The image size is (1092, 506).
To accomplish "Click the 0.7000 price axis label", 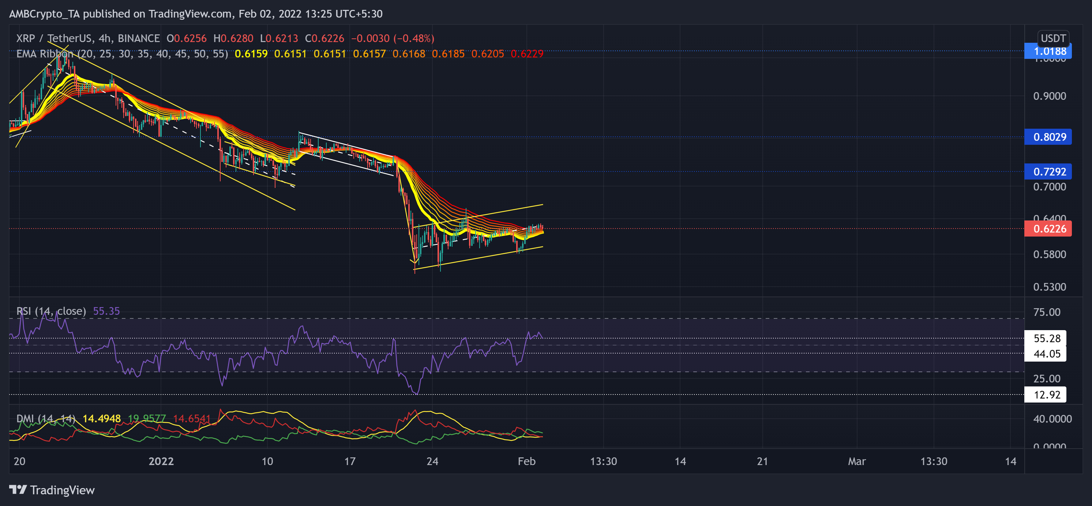I will (1050, 187).
